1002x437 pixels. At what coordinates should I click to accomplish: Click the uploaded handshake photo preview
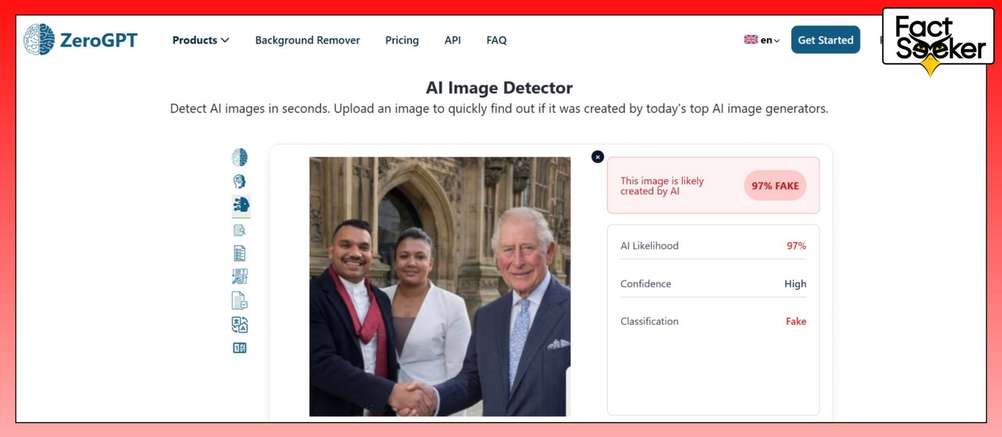click(x=440, y=286)
